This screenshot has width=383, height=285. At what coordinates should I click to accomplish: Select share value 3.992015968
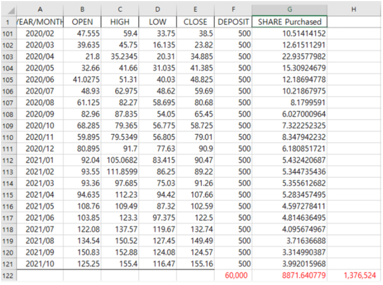point(290,264)
